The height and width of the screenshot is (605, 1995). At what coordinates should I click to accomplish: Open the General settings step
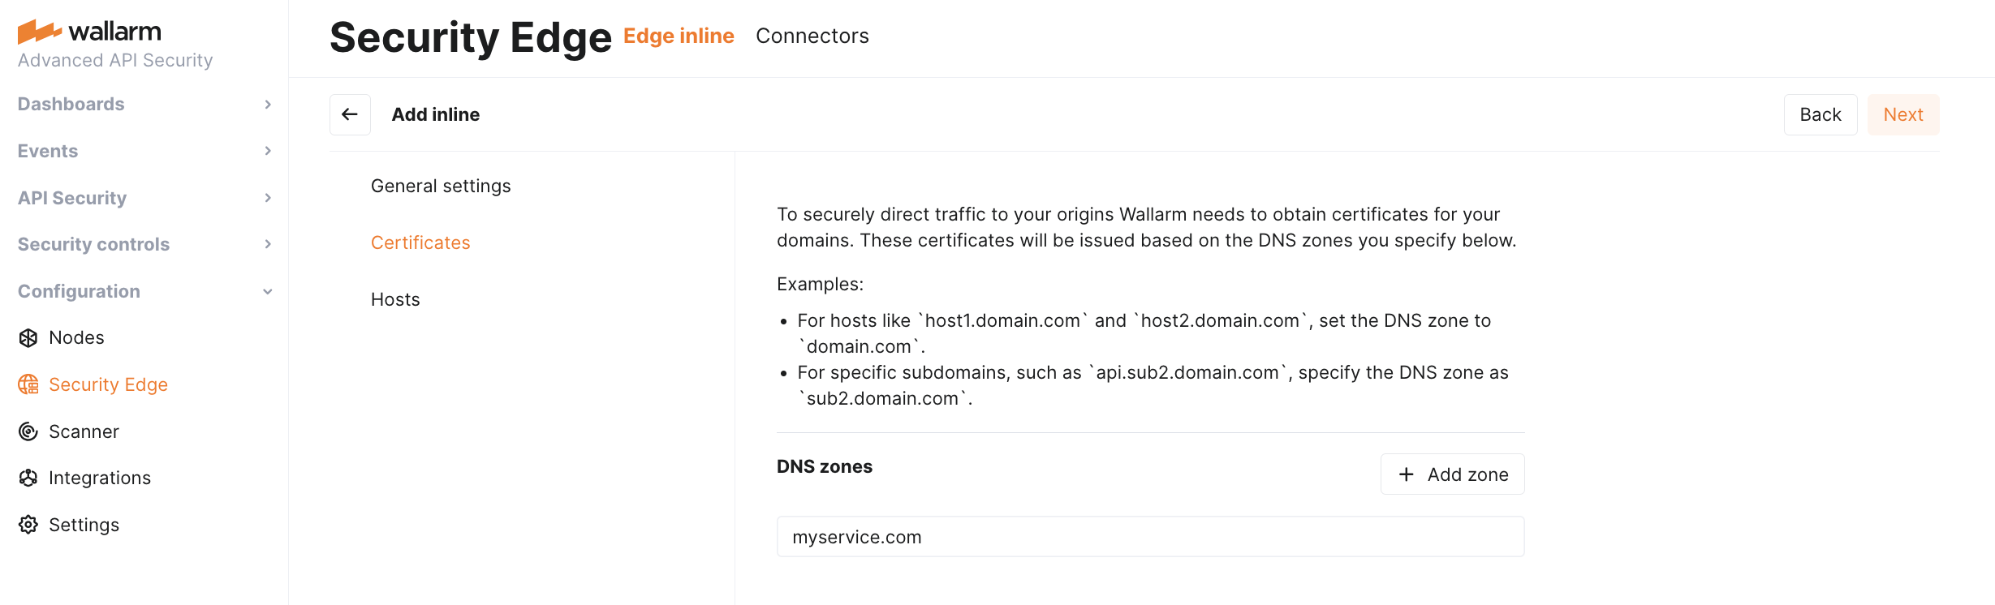(x=441, y=186)
